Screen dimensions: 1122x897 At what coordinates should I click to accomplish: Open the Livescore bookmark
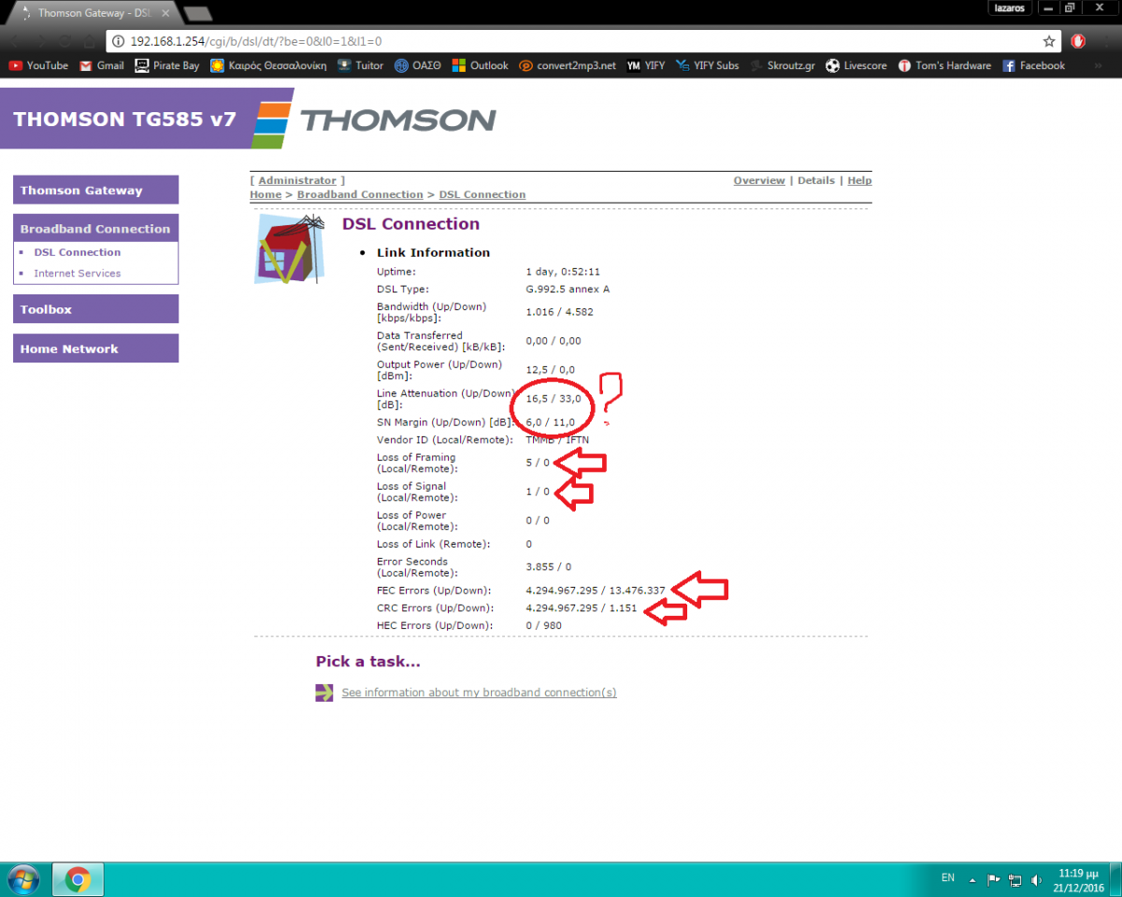point(856,65)
